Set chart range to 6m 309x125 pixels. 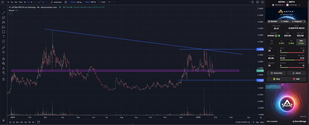tap(17, 122)
